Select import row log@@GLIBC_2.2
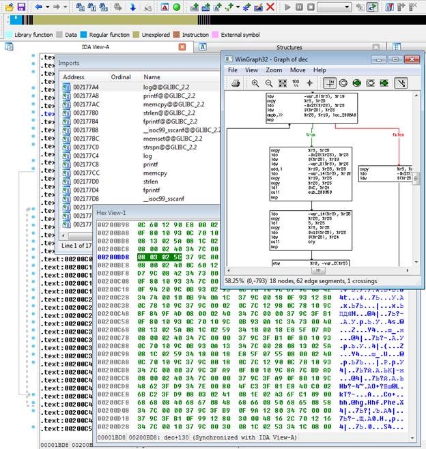Image resolution: width=426 pixels, height=449 pixels. pos(141,87)
